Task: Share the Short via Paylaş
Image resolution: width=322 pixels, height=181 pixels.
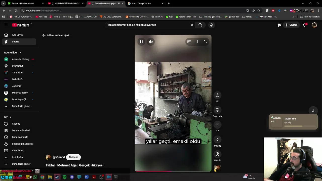Action: pos(218,140)
